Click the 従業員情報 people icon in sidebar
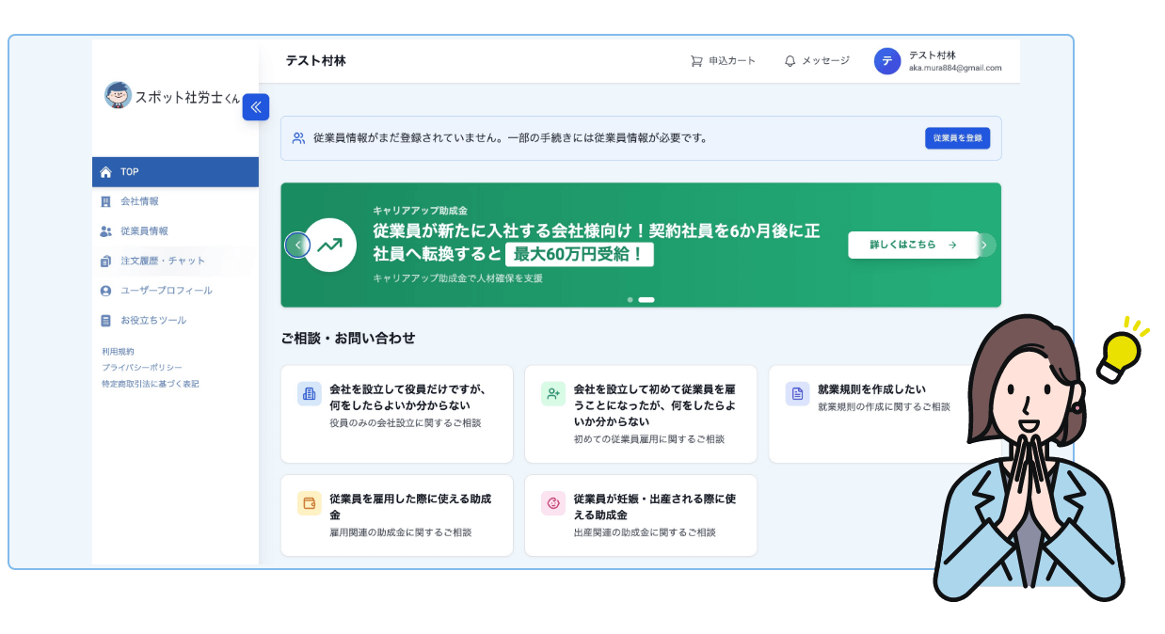1165x634 pixels. (x=105, y=231)
